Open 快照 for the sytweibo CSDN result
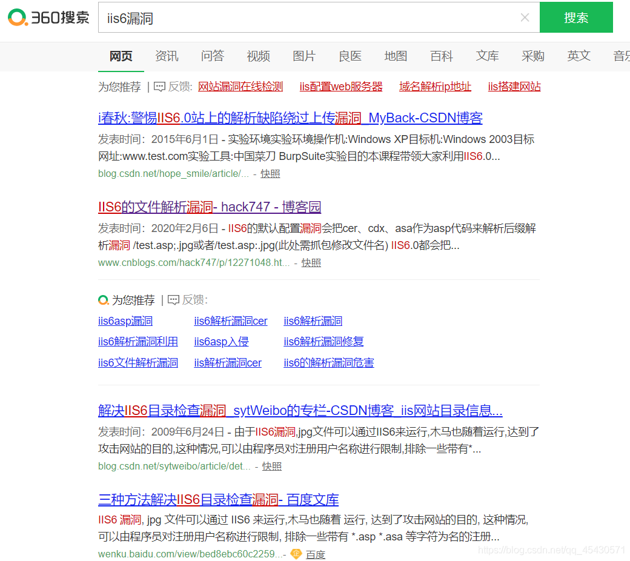 pos(271,466)
